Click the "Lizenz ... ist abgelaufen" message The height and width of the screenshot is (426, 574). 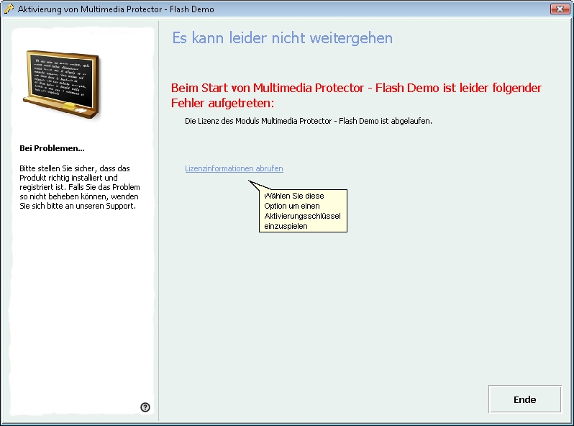[308, 121]
